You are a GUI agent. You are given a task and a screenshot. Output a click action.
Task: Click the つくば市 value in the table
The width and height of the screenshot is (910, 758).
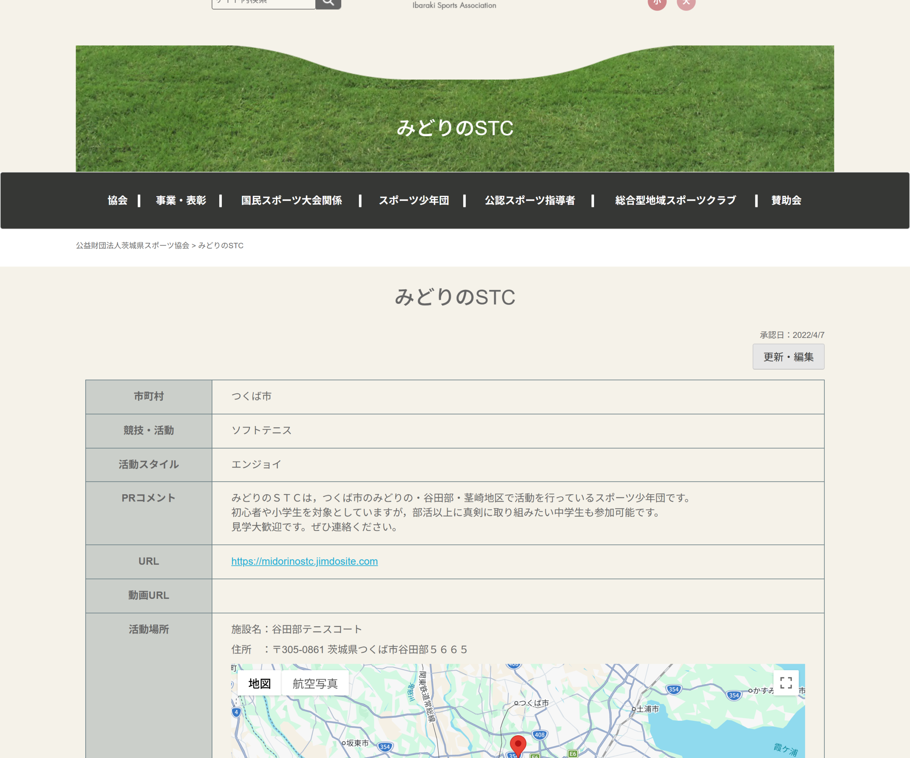click(251, 396)
